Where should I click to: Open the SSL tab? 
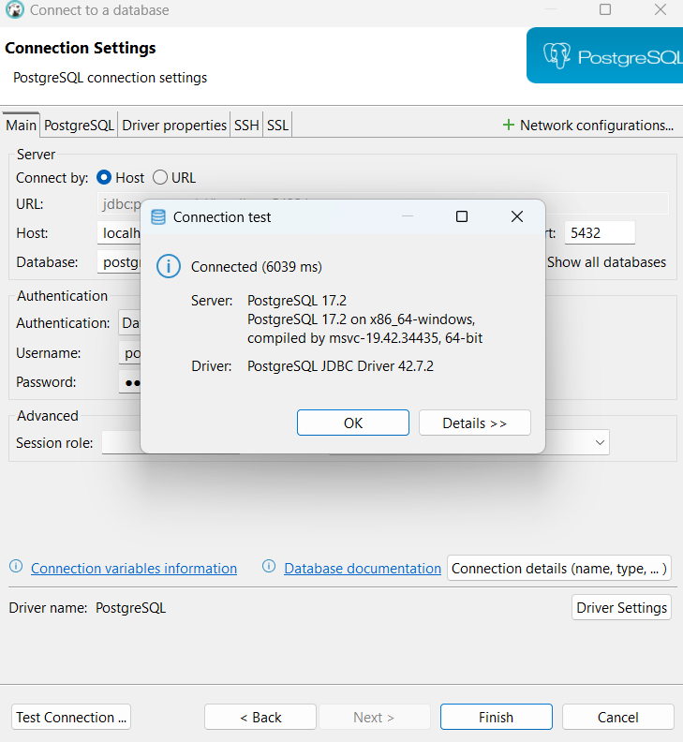click(277, 125)
